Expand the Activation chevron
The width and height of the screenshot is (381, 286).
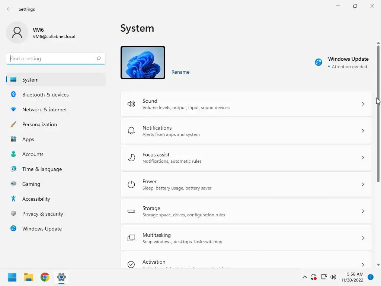pyautogui.click(x=362, y=265)
